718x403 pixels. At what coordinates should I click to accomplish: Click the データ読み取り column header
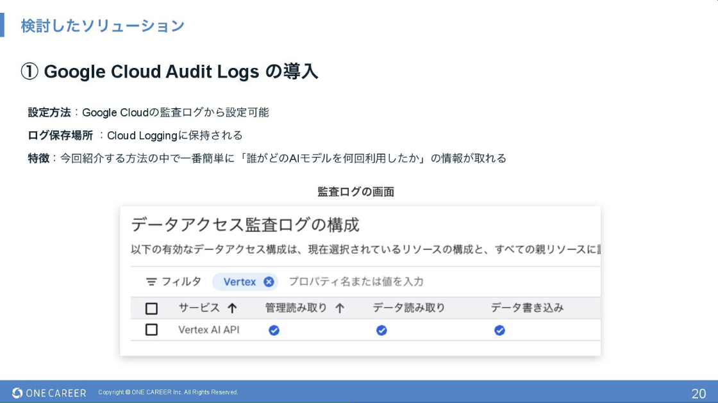(x=408, y=308)
